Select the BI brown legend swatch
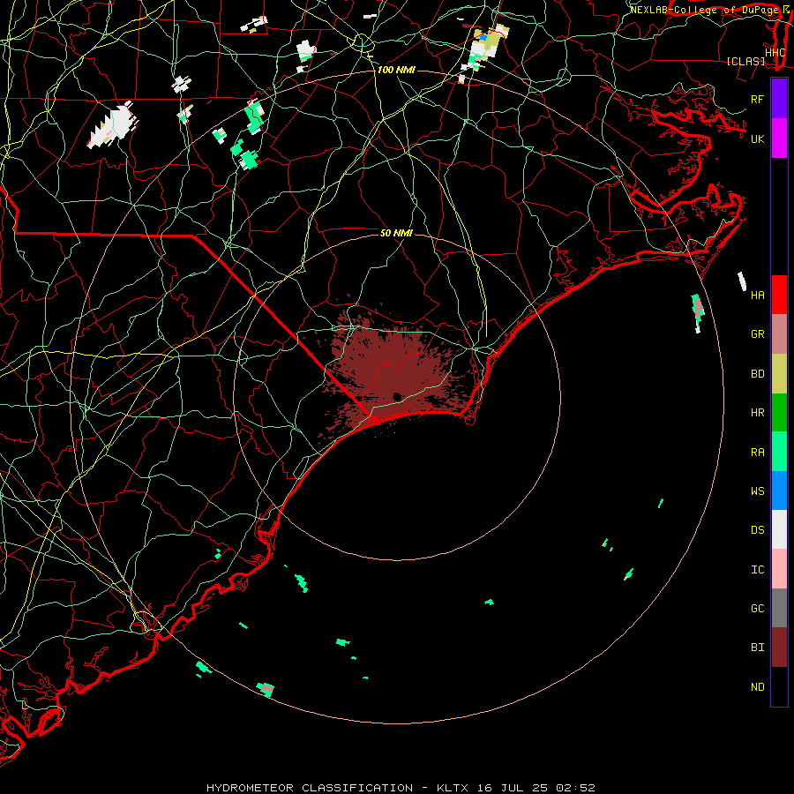Screen dimensions: 794x794 pos(779,648)
